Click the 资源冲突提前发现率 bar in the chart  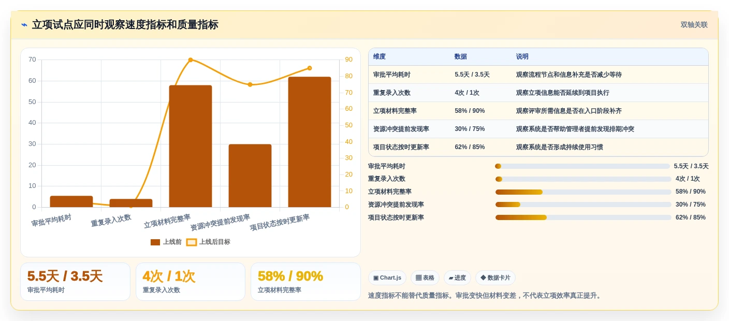250,176
